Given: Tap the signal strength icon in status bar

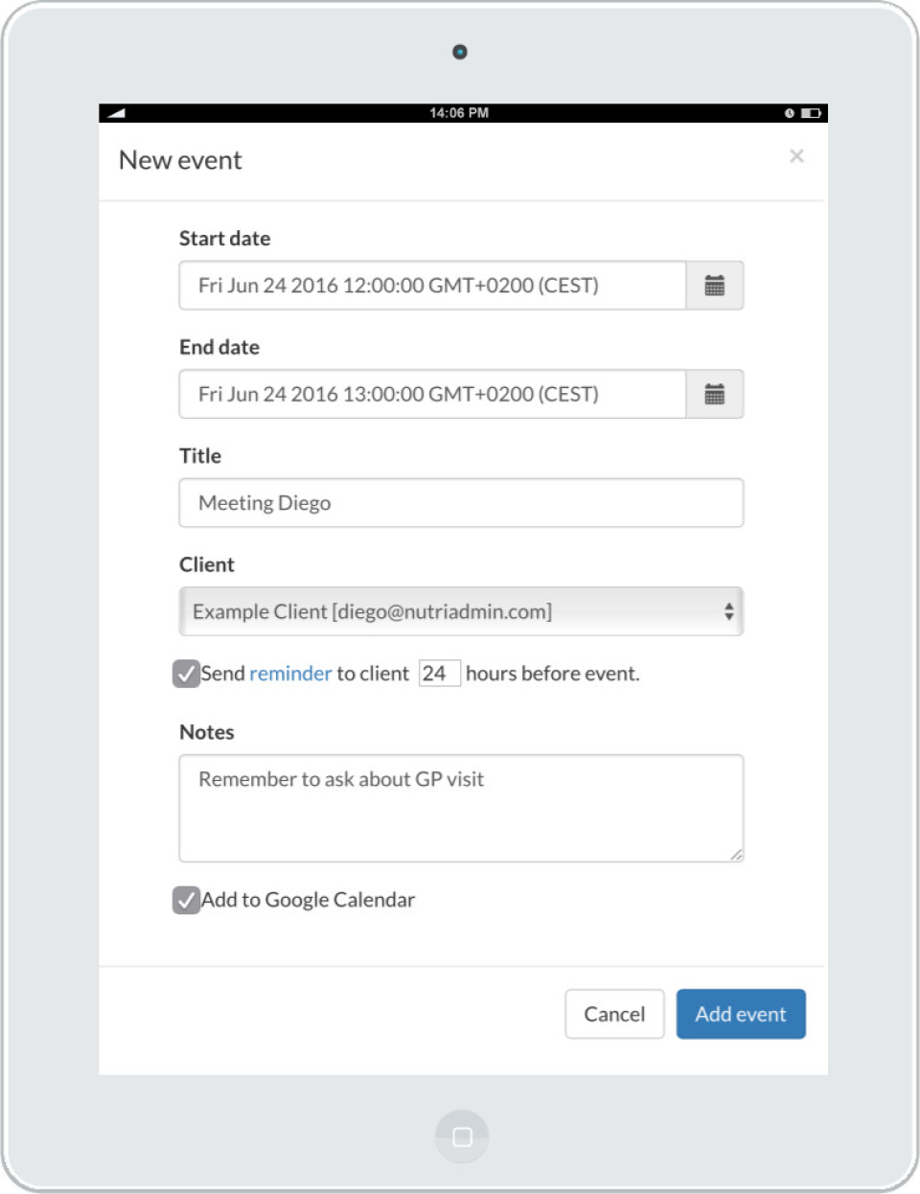Looking at the screenshot, I should [x=117, y=113].
